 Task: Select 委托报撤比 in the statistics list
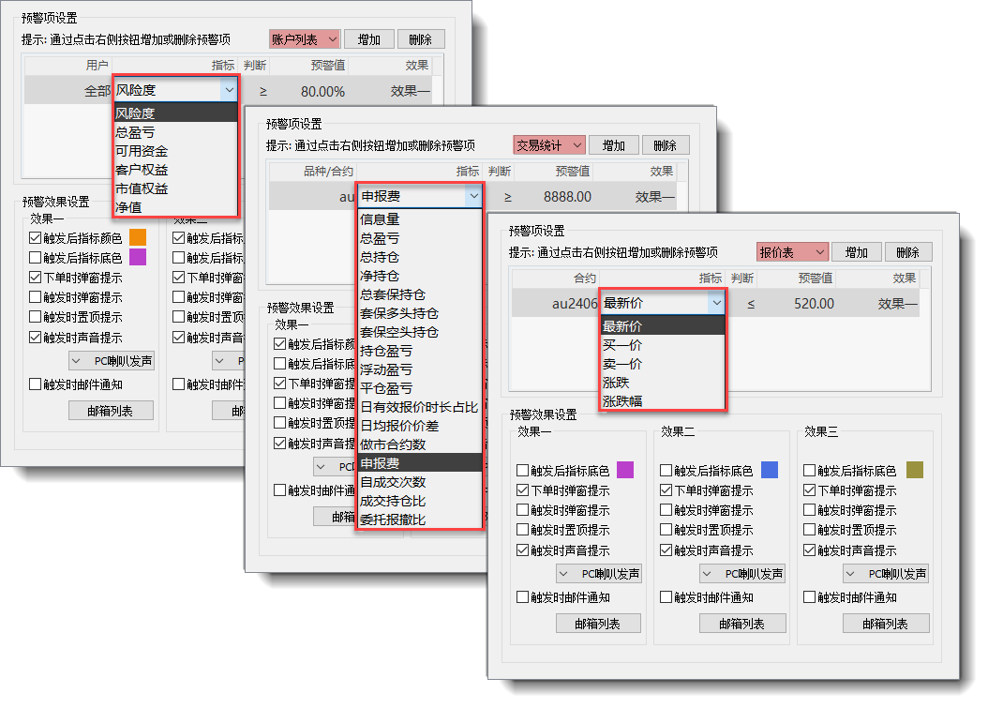click(x=420, y=520)
